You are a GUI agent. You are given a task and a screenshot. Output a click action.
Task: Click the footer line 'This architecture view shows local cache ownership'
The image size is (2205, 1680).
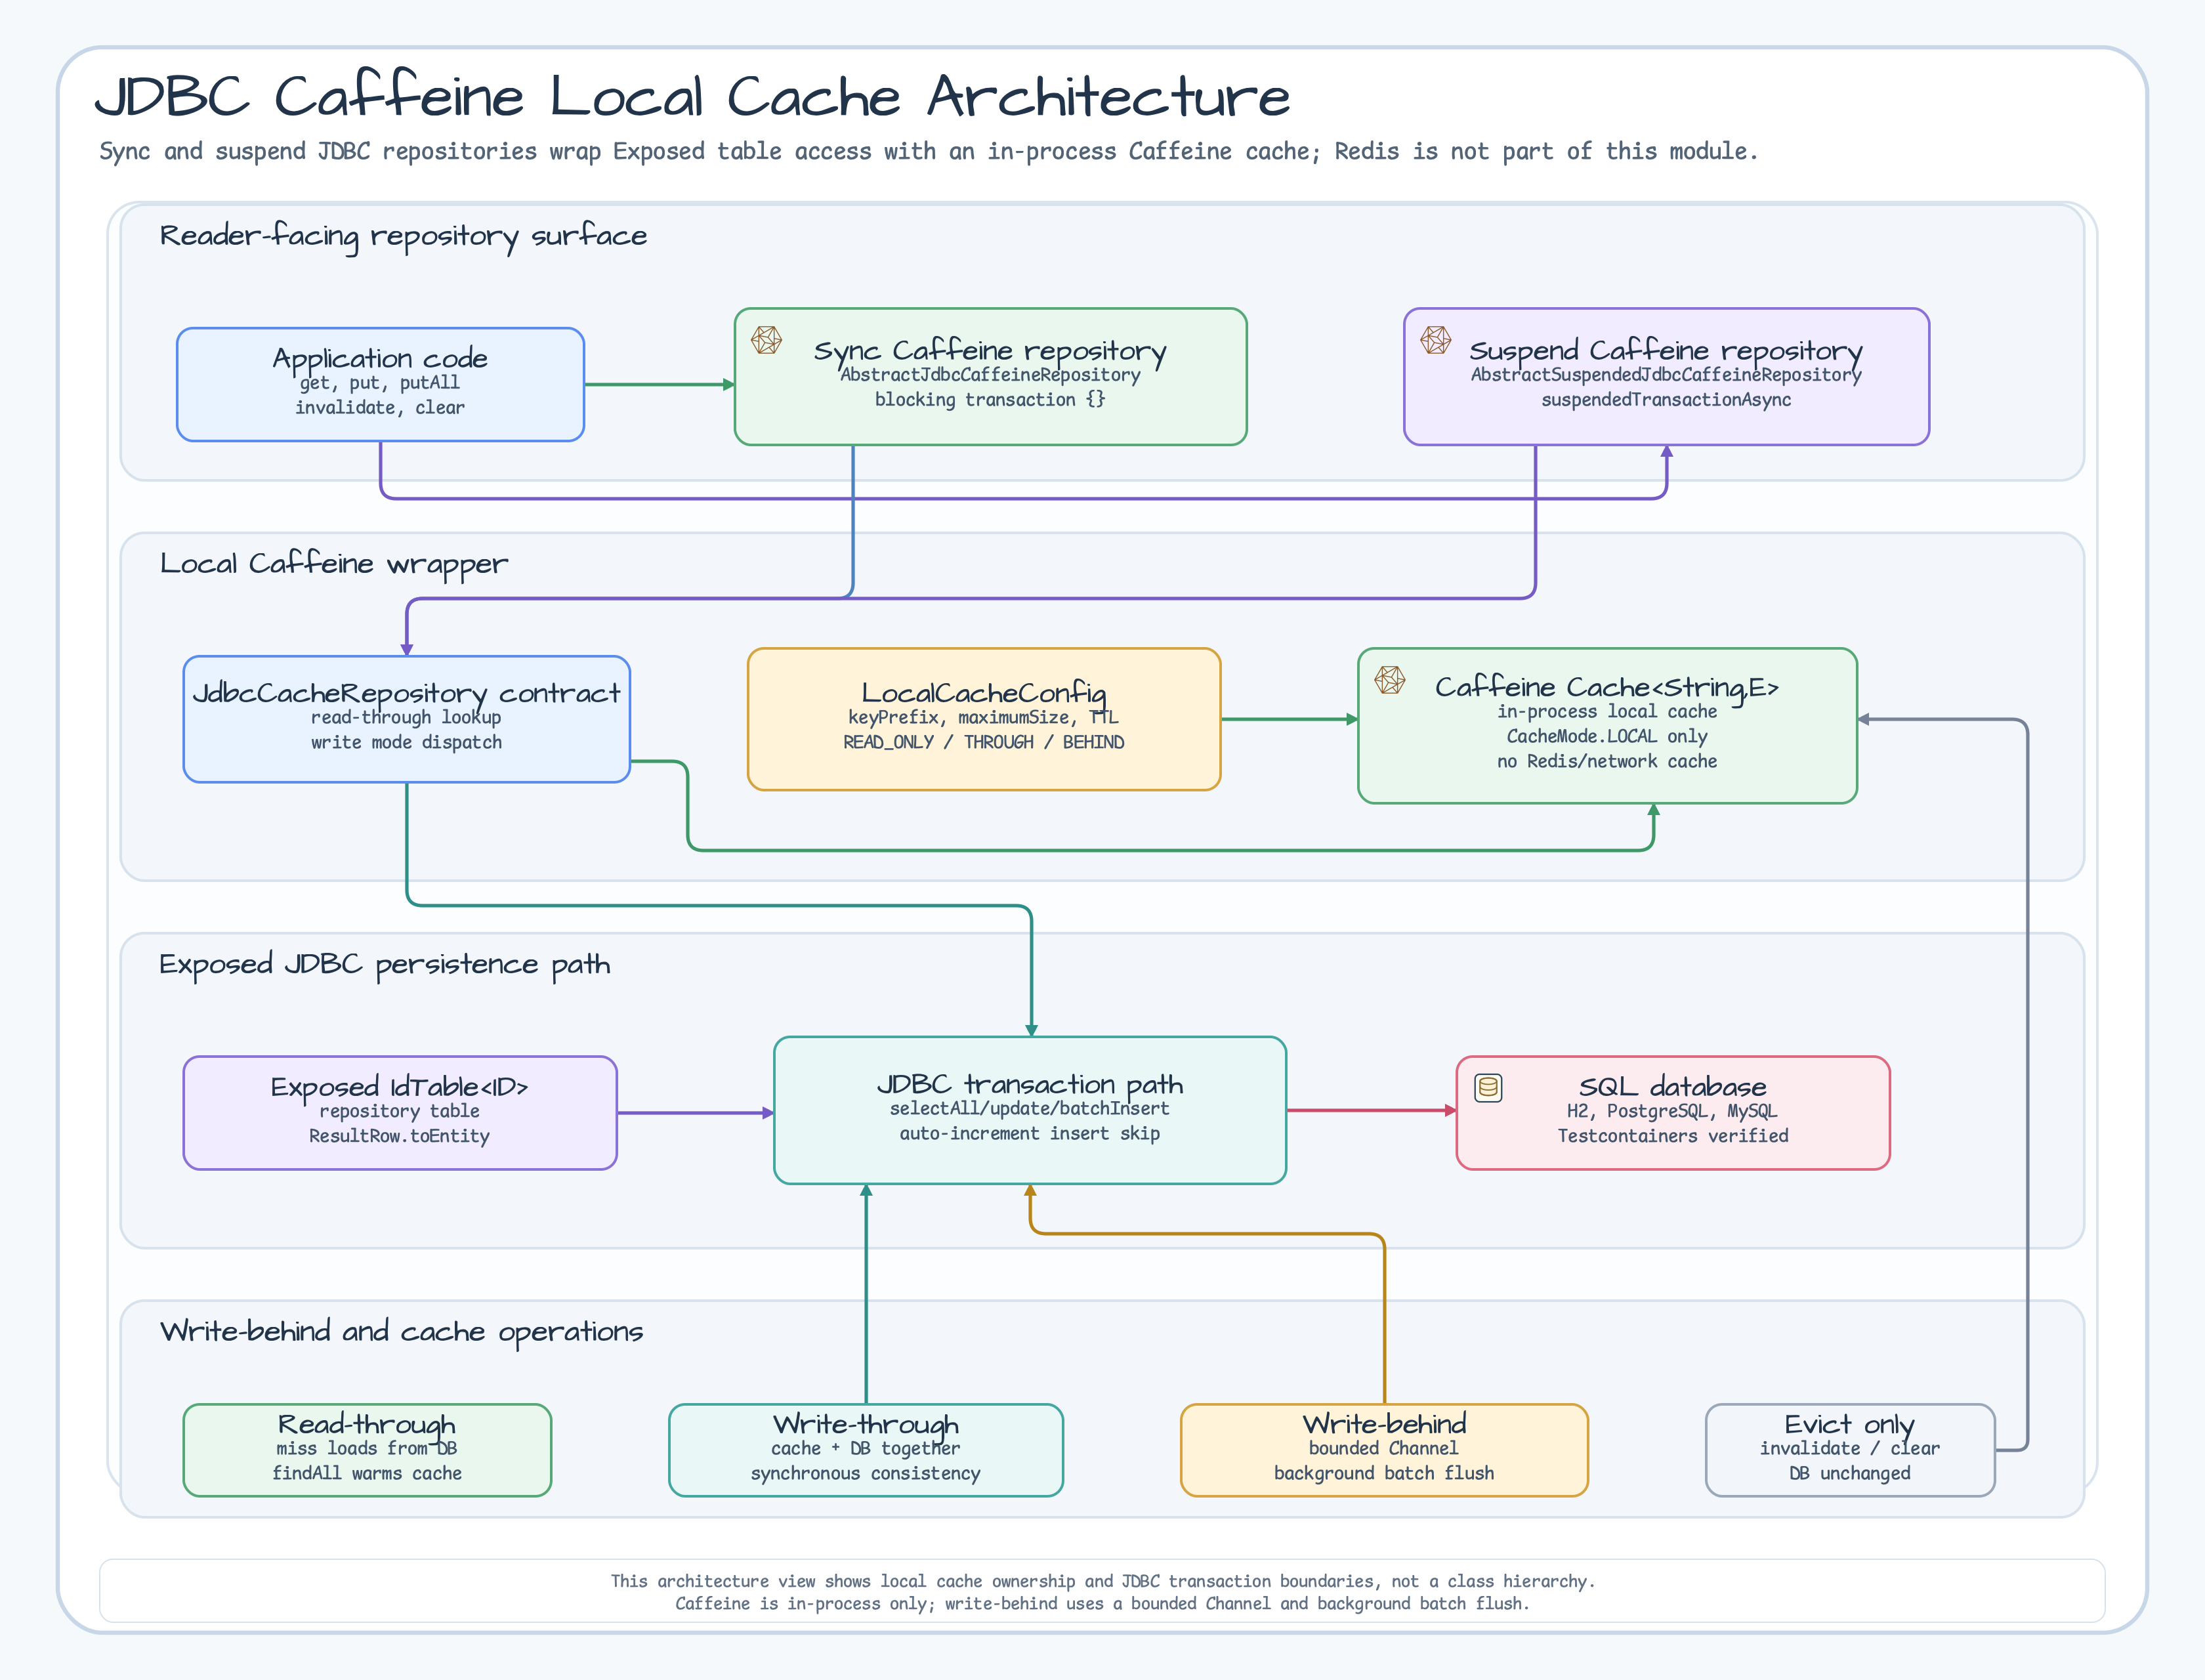(x=1103, y=1582)
